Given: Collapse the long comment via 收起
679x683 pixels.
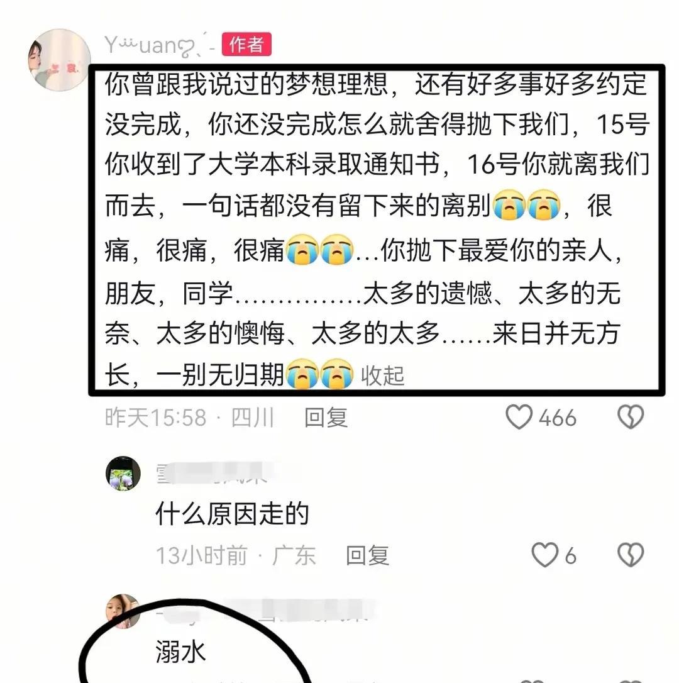Looking at the screenshot, I should [x=382, y=376].
